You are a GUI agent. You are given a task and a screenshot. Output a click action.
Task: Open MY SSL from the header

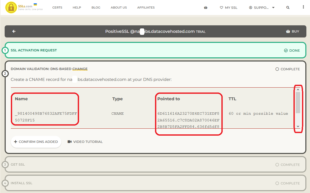tap(228, 7)
